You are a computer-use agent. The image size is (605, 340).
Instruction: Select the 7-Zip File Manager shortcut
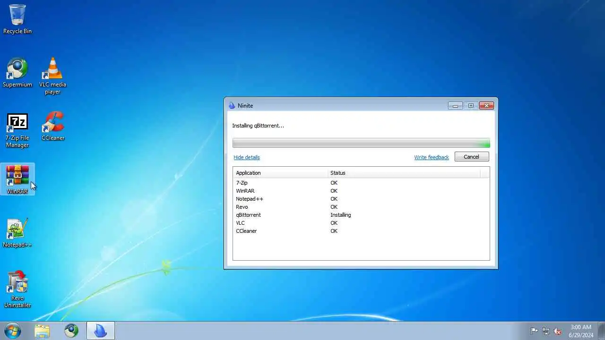click(x=17, y=130)
